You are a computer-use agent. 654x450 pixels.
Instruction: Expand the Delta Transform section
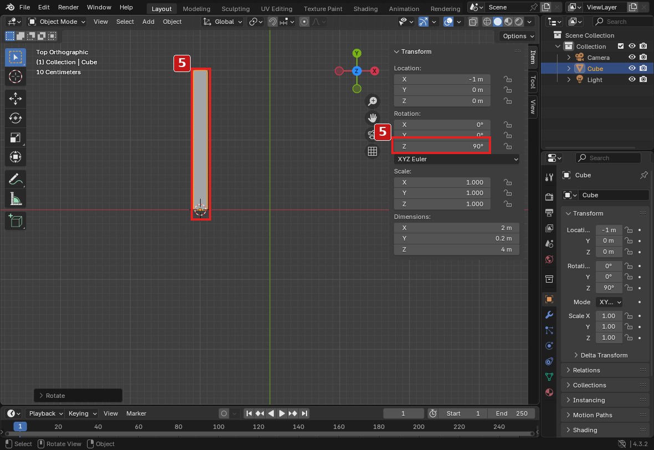(604, 355)
